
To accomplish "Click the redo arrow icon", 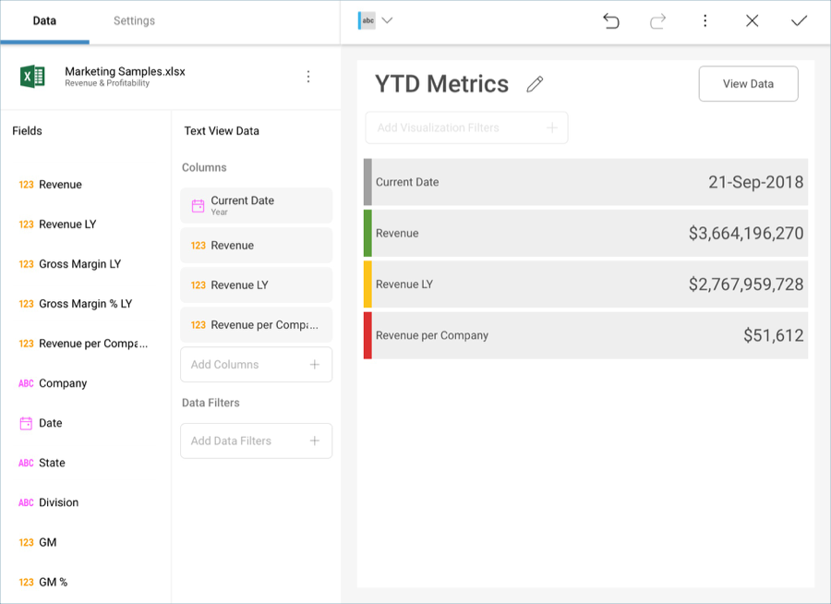I will click(658, 20).
